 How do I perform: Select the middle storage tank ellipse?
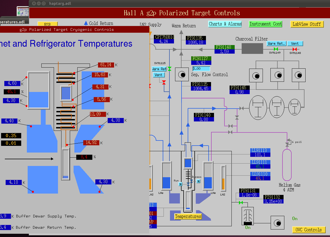tap(277, 107)
